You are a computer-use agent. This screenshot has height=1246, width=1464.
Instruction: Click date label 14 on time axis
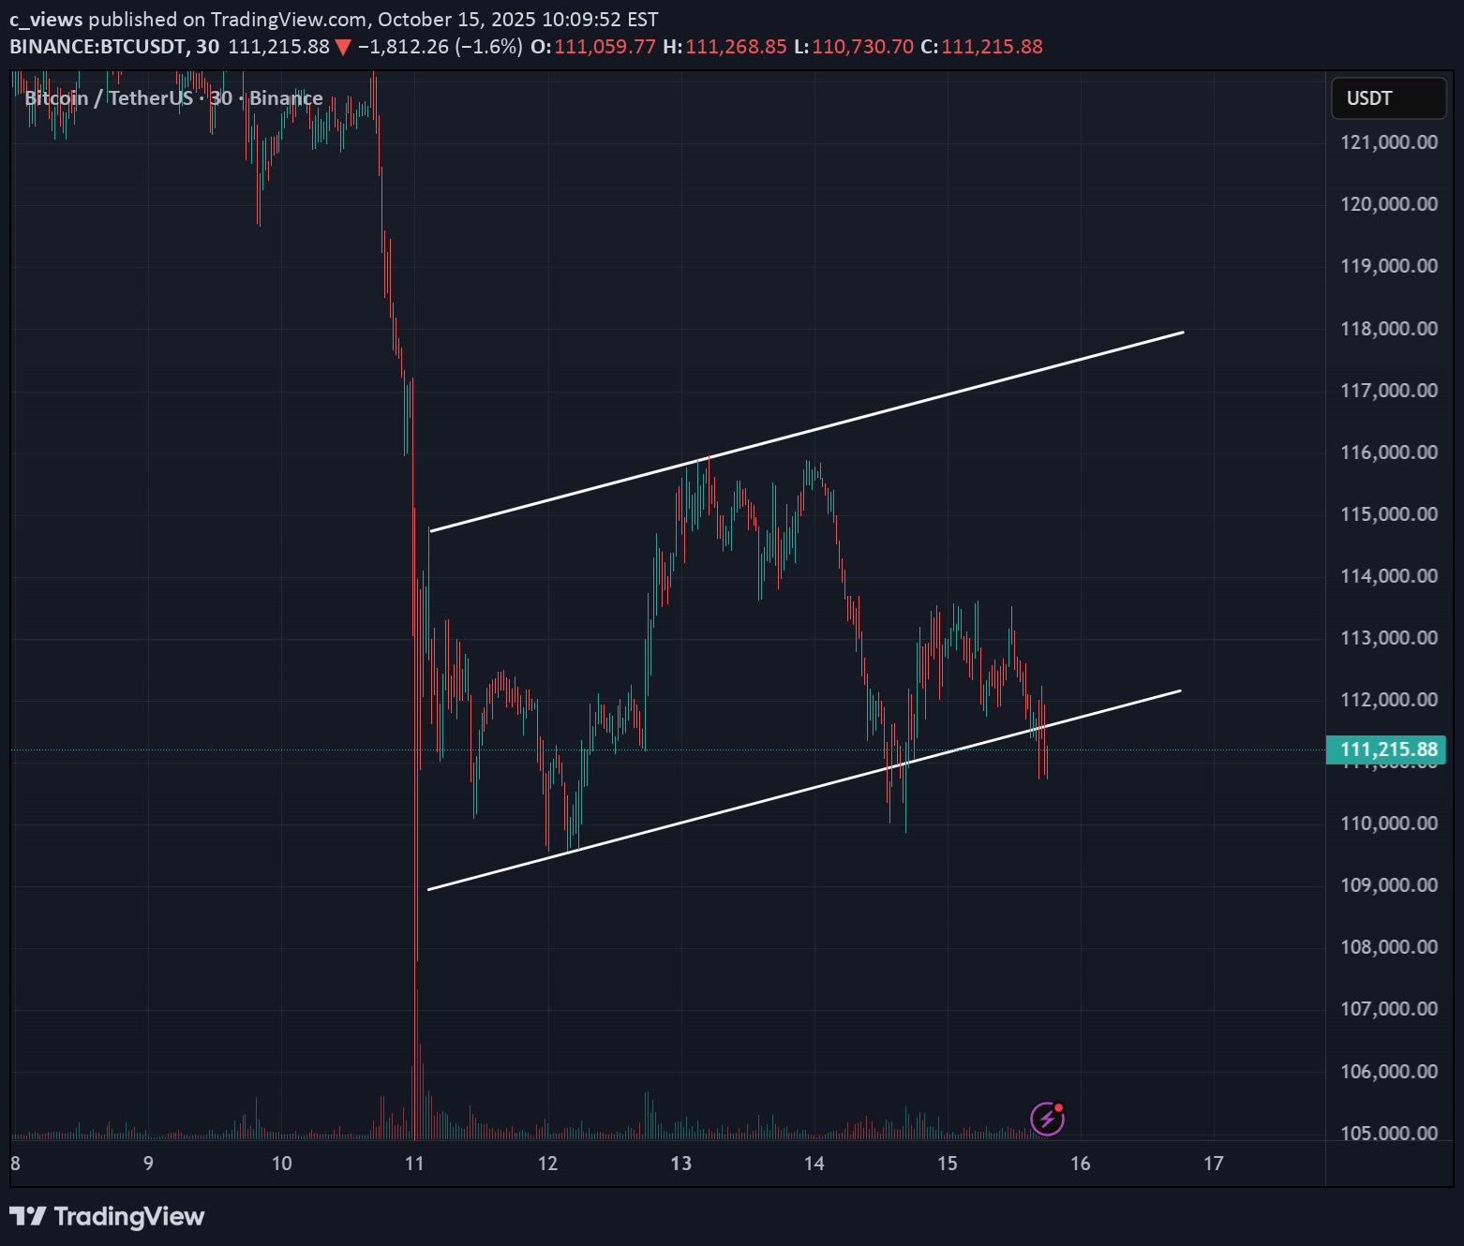[814, 1164]
